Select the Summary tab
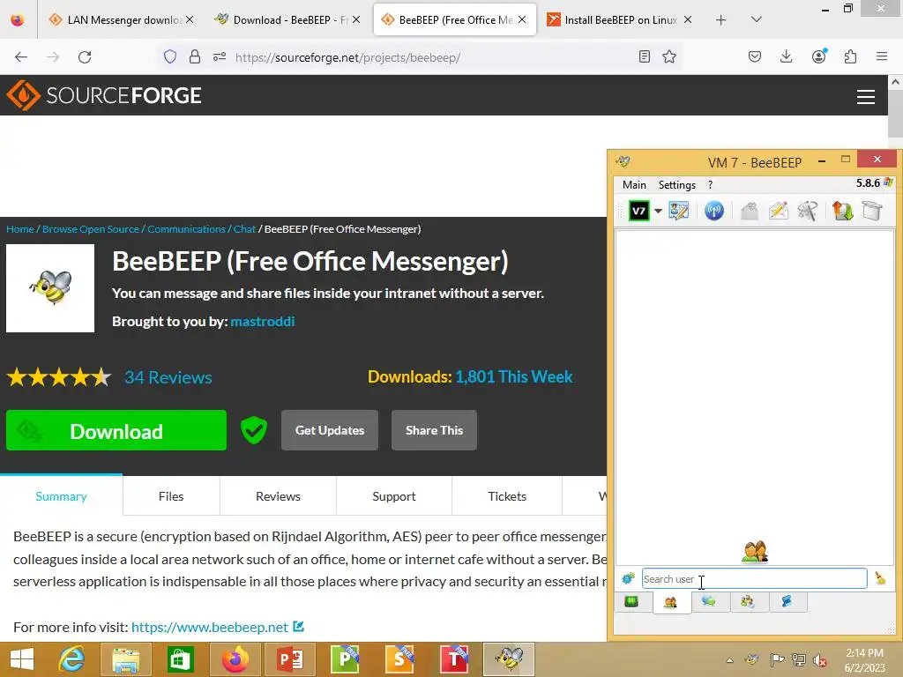The image size is (903, 677). (x=61, y=495)
